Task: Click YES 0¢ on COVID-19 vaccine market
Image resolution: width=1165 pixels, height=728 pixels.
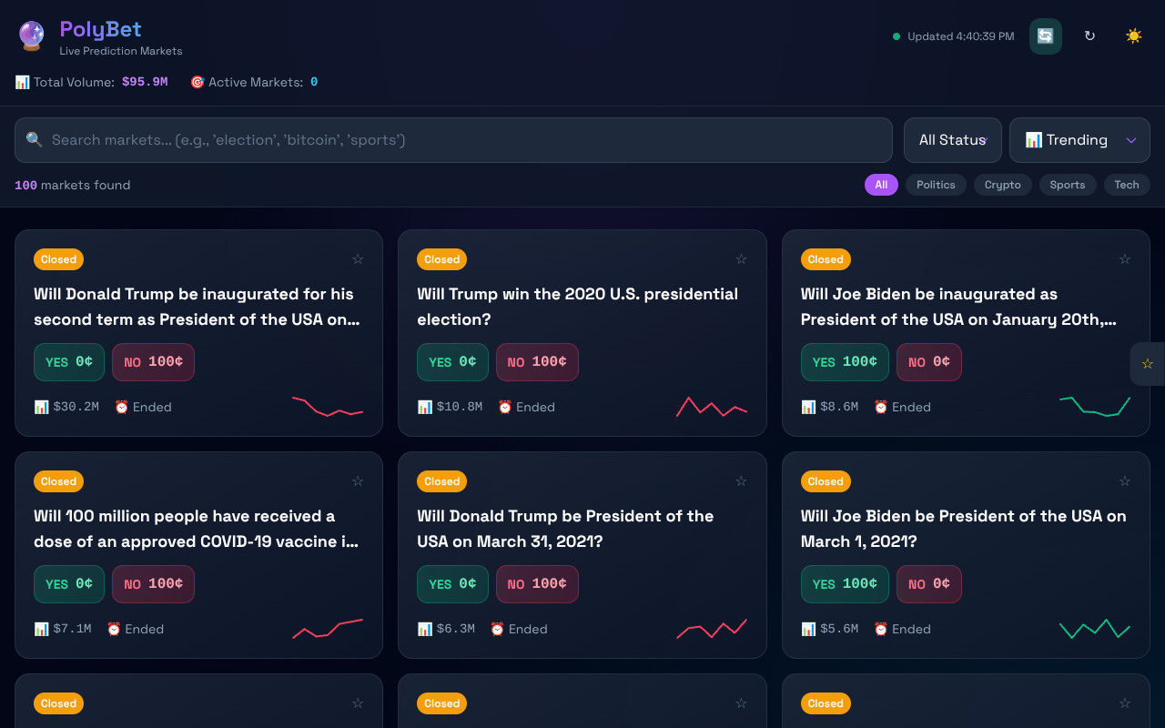Action: click(69, 584)
